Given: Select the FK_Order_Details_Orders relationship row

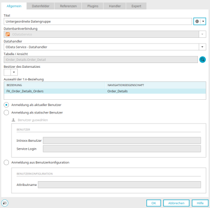Looking at the screenshot, I should (x=105, y=91).
